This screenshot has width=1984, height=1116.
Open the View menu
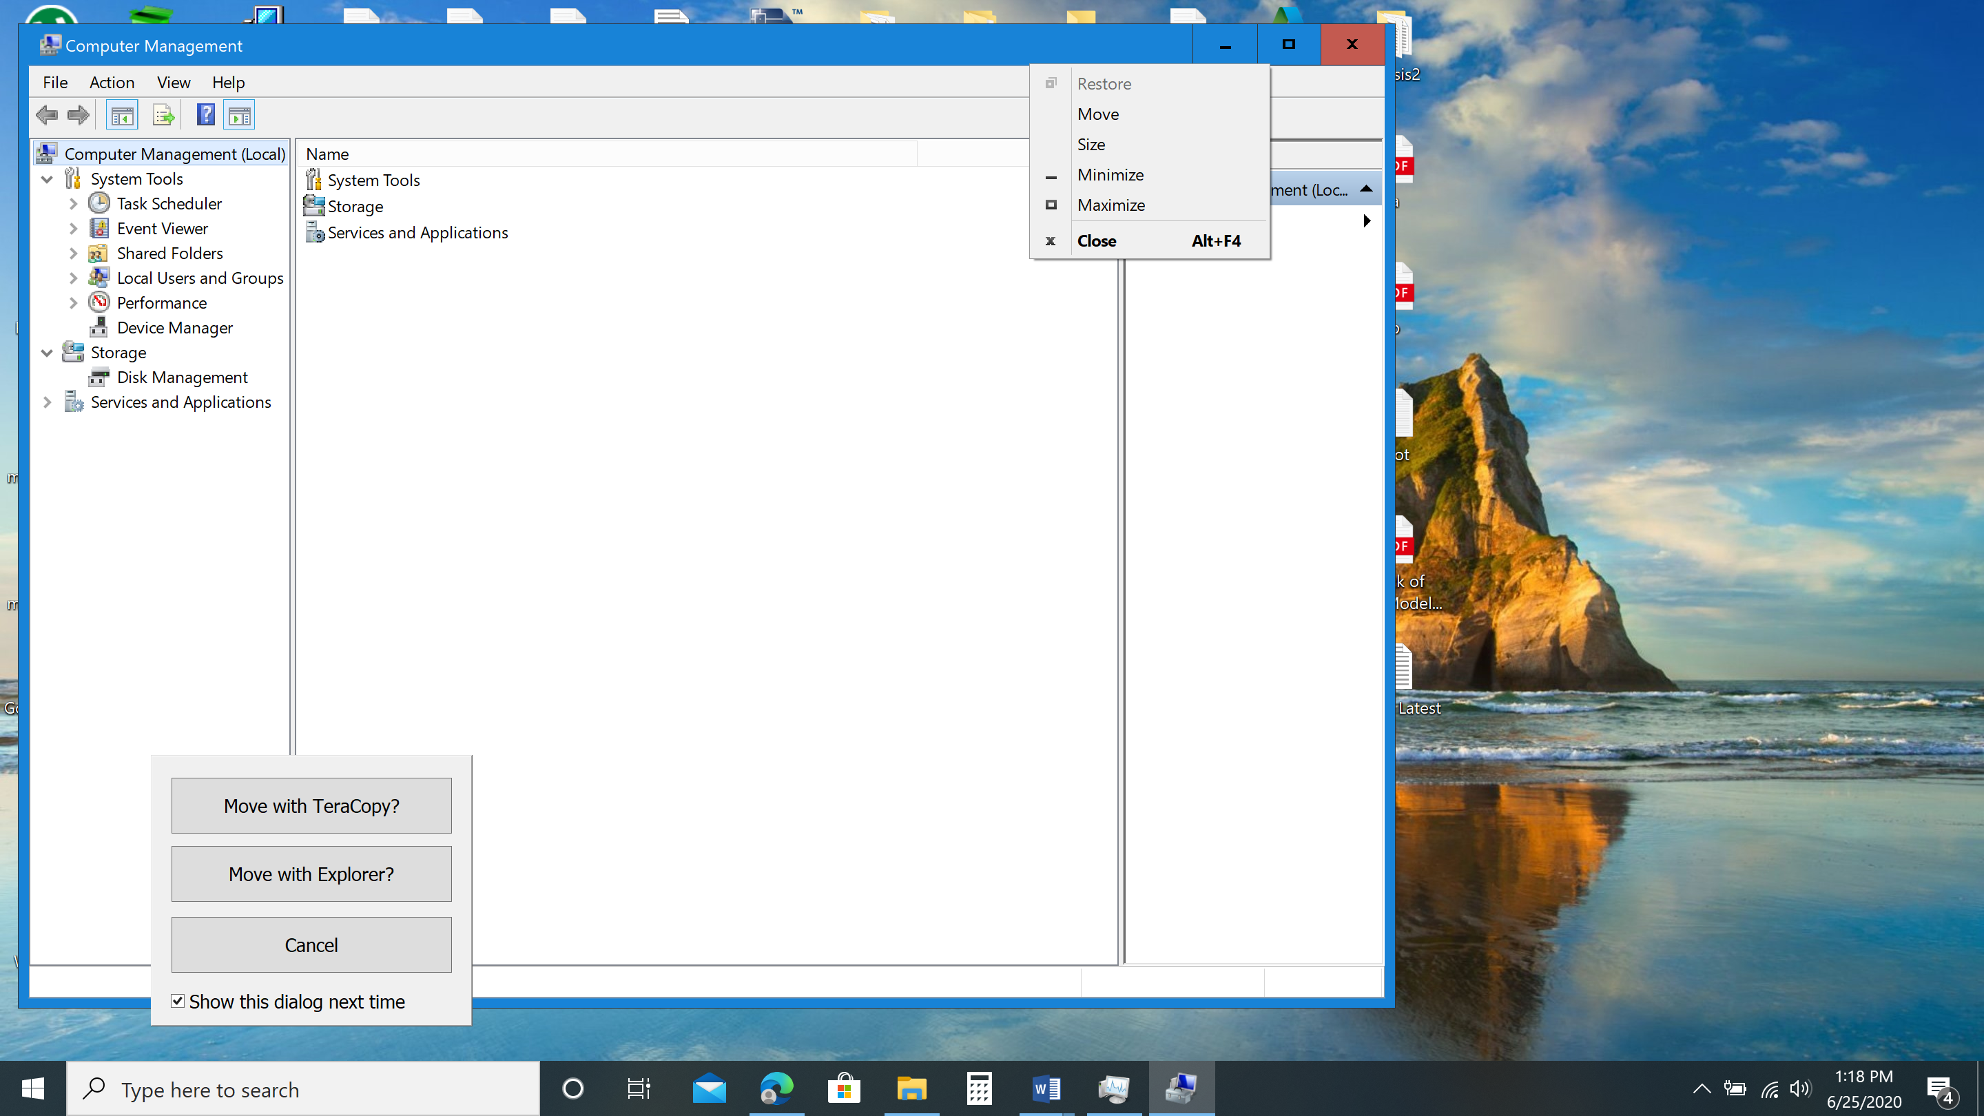coord(174,83)
